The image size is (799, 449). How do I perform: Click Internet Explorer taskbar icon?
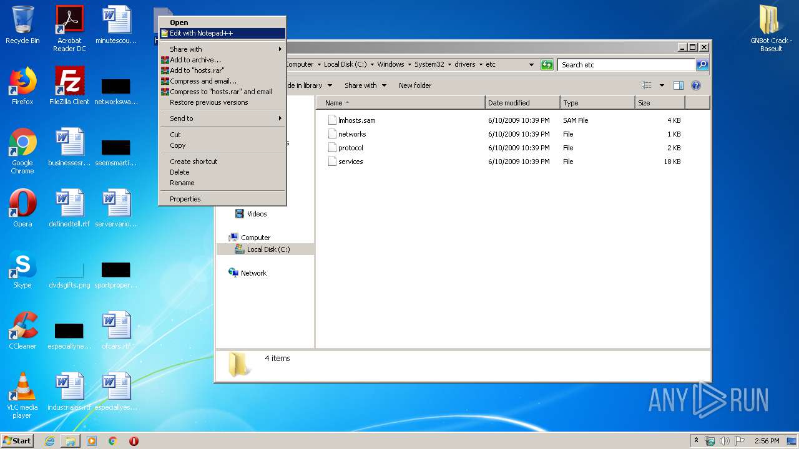pyautogui.click(x=49, y=441)
